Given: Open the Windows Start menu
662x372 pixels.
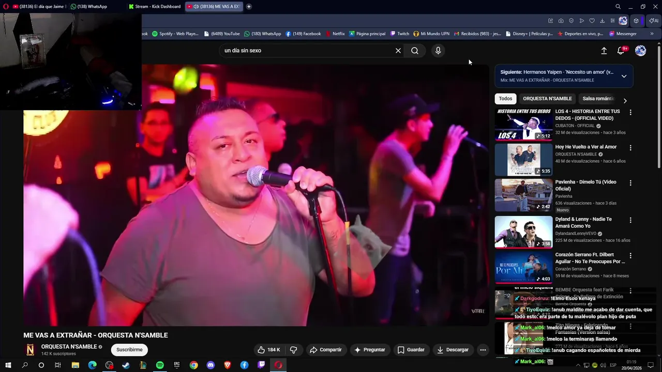Looking at the screenshot, I should [8, 365].
